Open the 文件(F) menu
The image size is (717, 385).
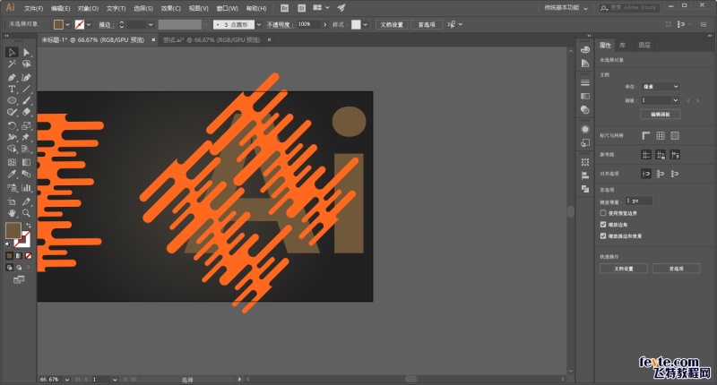(33, 8)
